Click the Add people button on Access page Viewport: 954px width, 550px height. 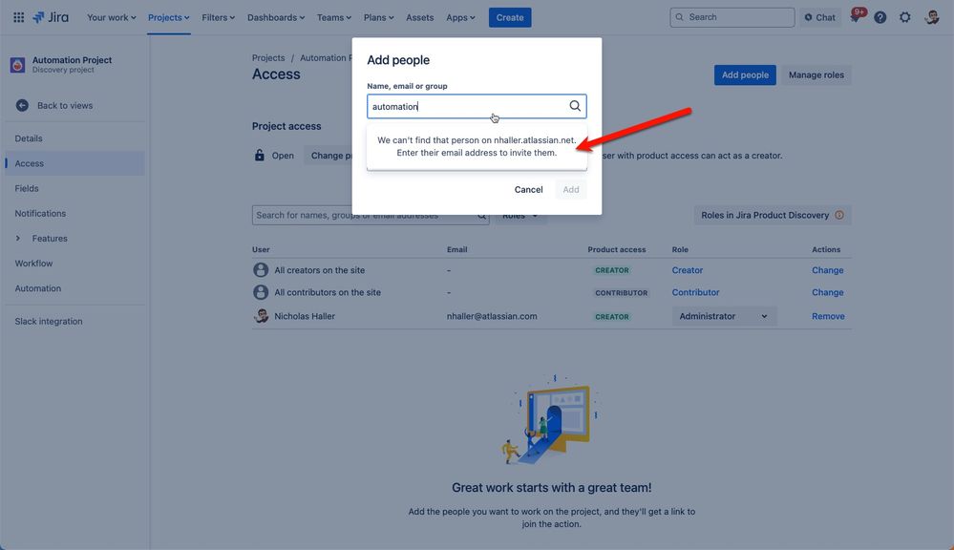745,74
